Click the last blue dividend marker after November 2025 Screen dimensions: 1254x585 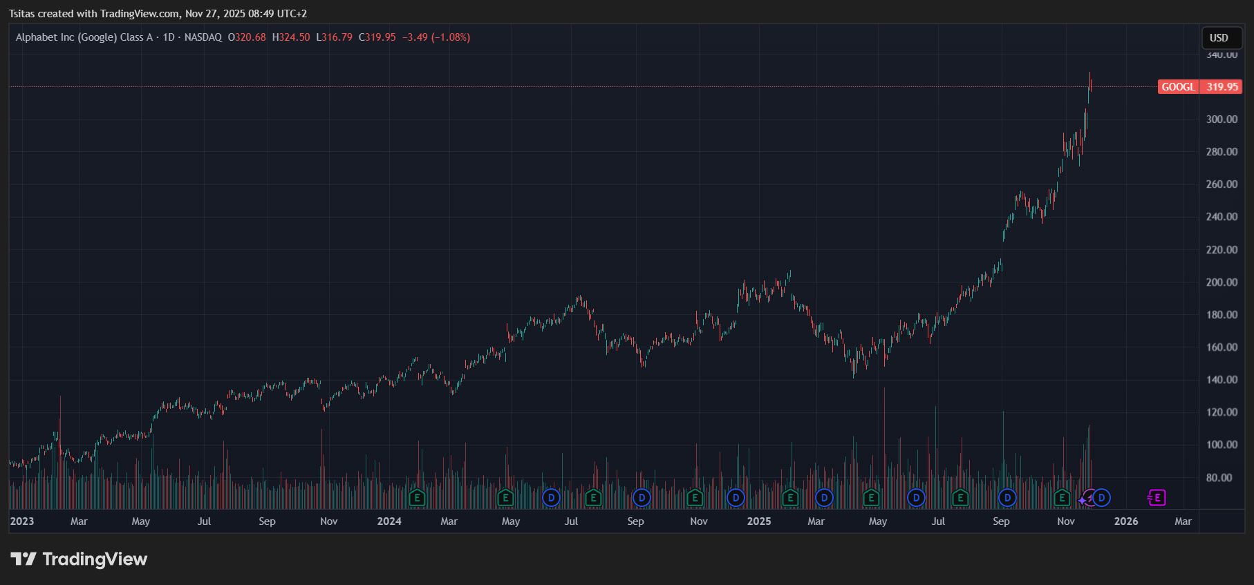[x=1101, y=497]
